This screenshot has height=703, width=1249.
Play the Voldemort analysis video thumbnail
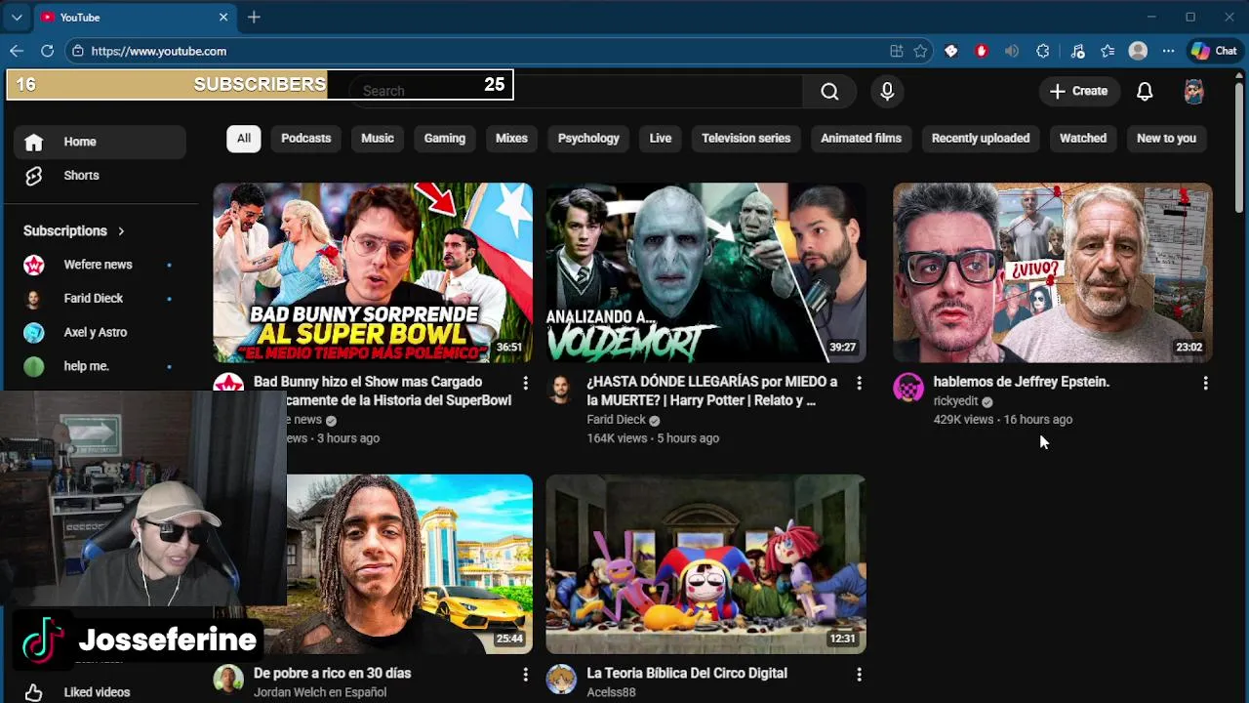tap(705, 272)
